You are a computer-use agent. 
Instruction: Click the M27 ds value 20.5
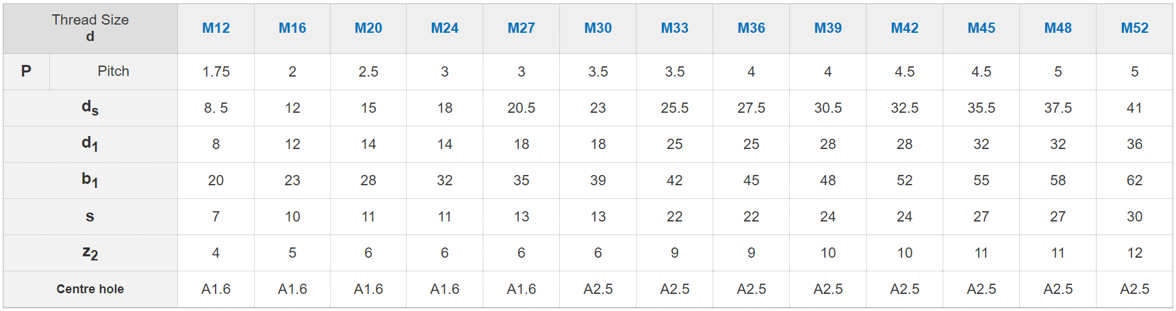[522, 108]
